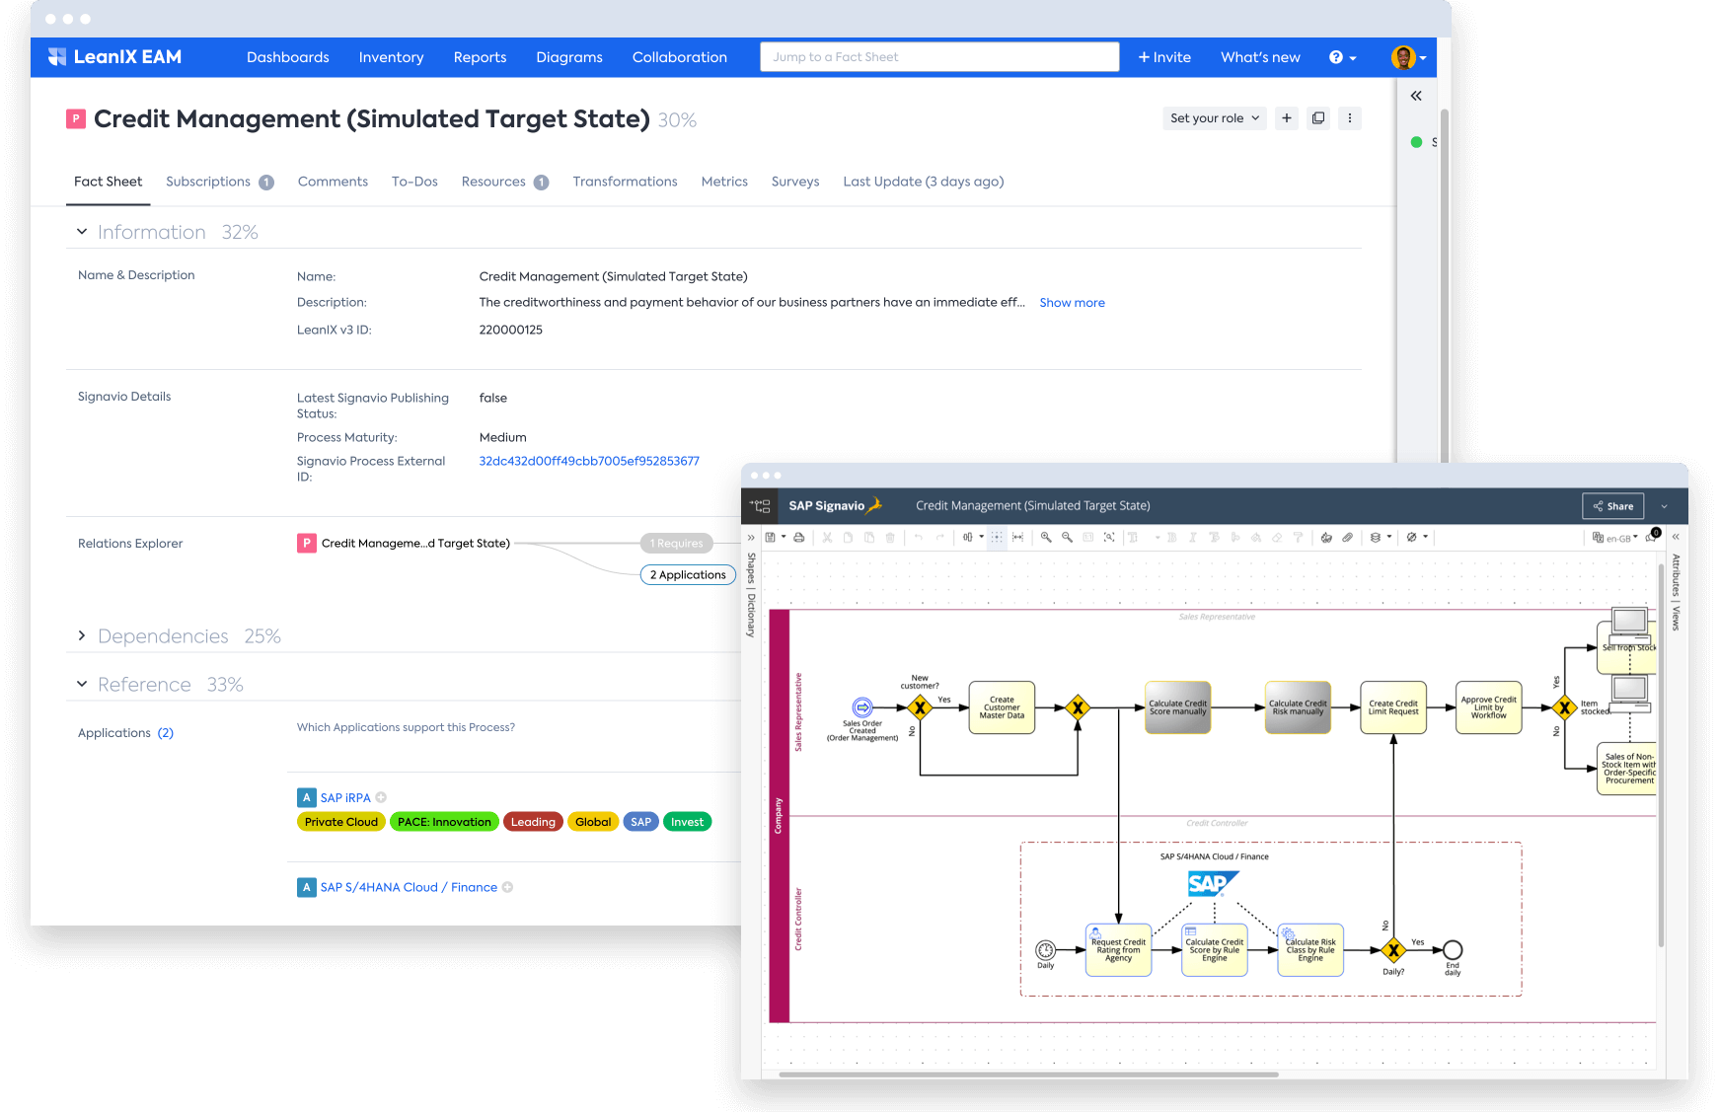
Task: Click the Cut scissors icon in Signavio
Action: pyautogui.click(x=827, y=538)
